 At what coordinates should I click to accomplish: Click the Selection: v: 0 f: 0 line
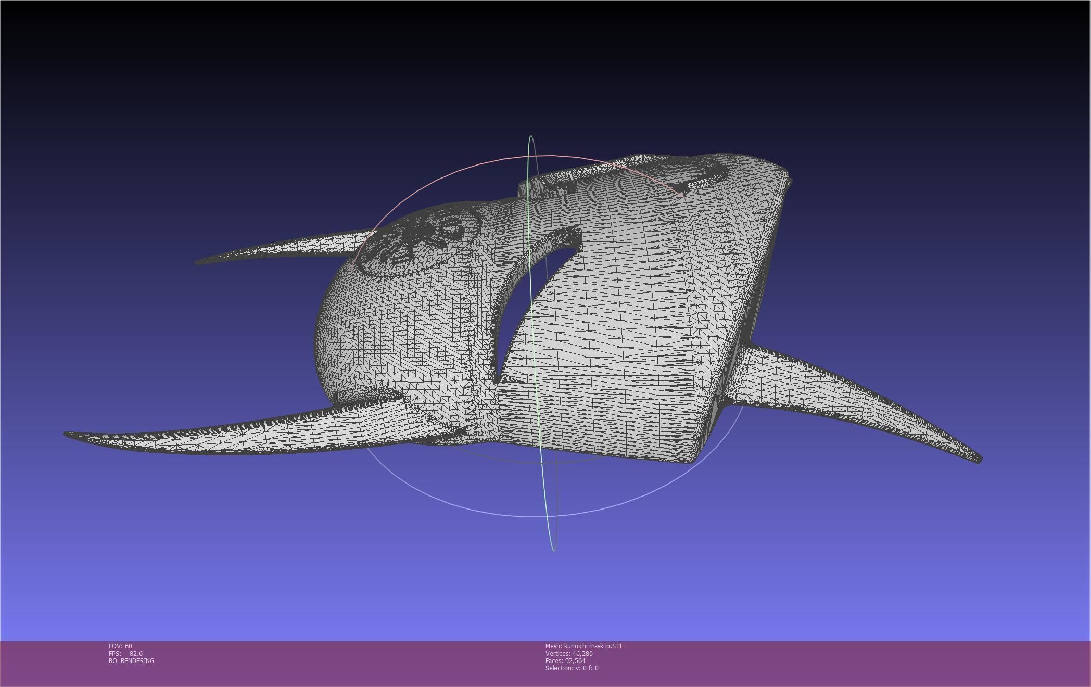tap(572, 668)
